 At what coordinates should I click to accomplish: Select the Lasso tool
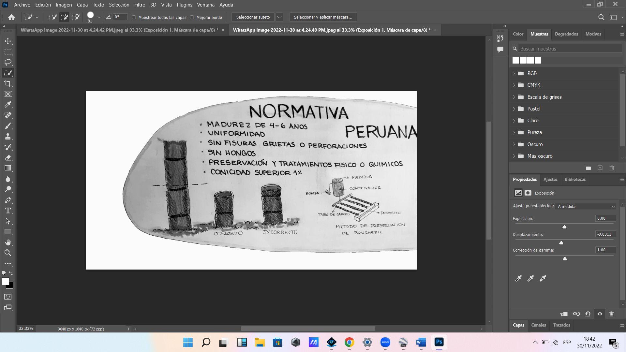point(8,62)
